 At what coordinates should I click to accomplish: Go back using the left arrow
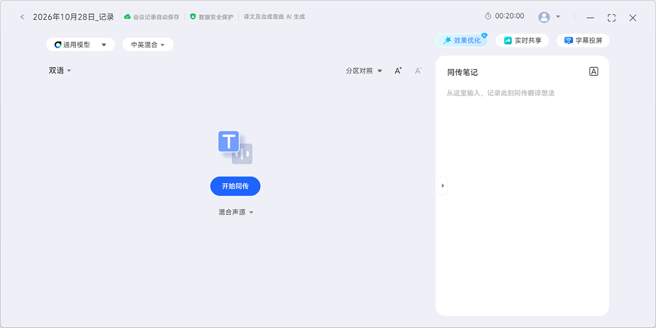click(22, 17)
